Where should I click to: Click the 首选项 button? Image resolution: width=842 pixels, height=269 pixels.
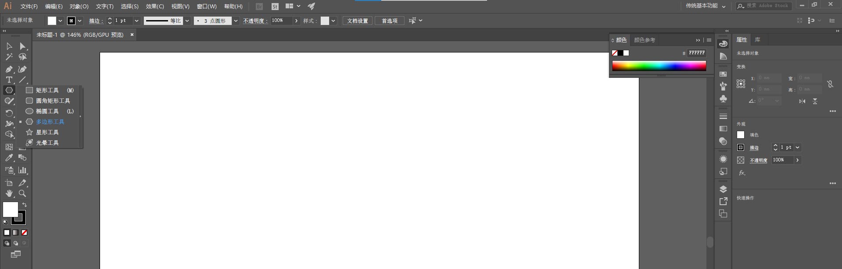click(389, 21)
